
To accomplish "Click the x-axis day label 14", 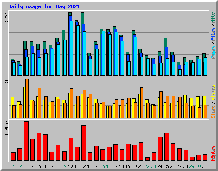I will point(96,166).
